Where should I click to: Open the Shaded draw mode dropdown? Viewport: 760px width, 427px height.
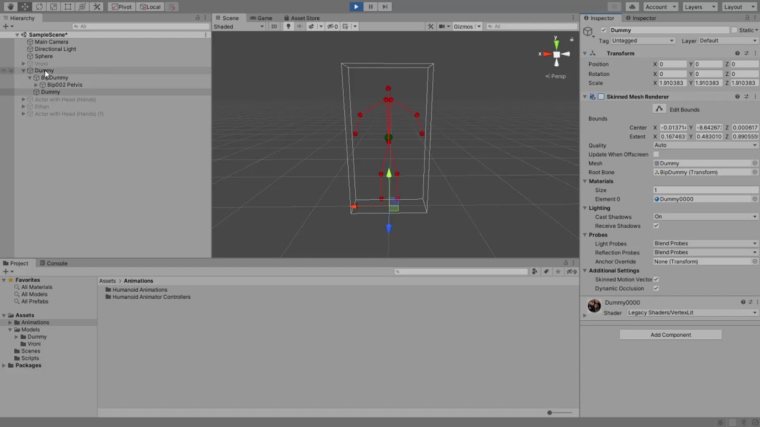pyautogui.click(x=237, y=26)
